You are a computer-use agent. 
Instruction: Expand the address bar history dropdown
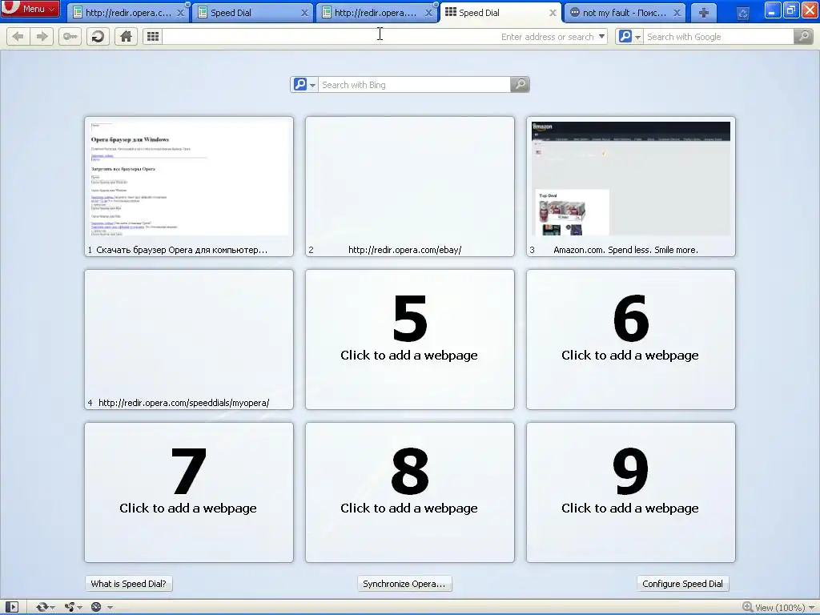pyautogui.click(x=602, y=37)
